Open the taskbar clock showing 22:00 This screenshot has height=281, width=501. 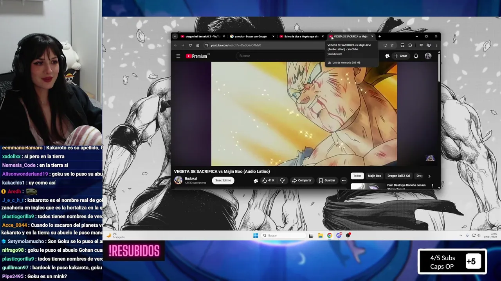[x=491, y=235]
